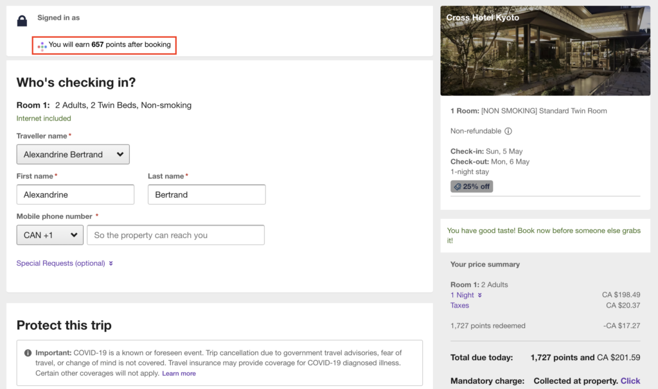The width and height of the screenshot is (658, 389).
Task: Click the colorful rewards points icon
Action: 42,46
